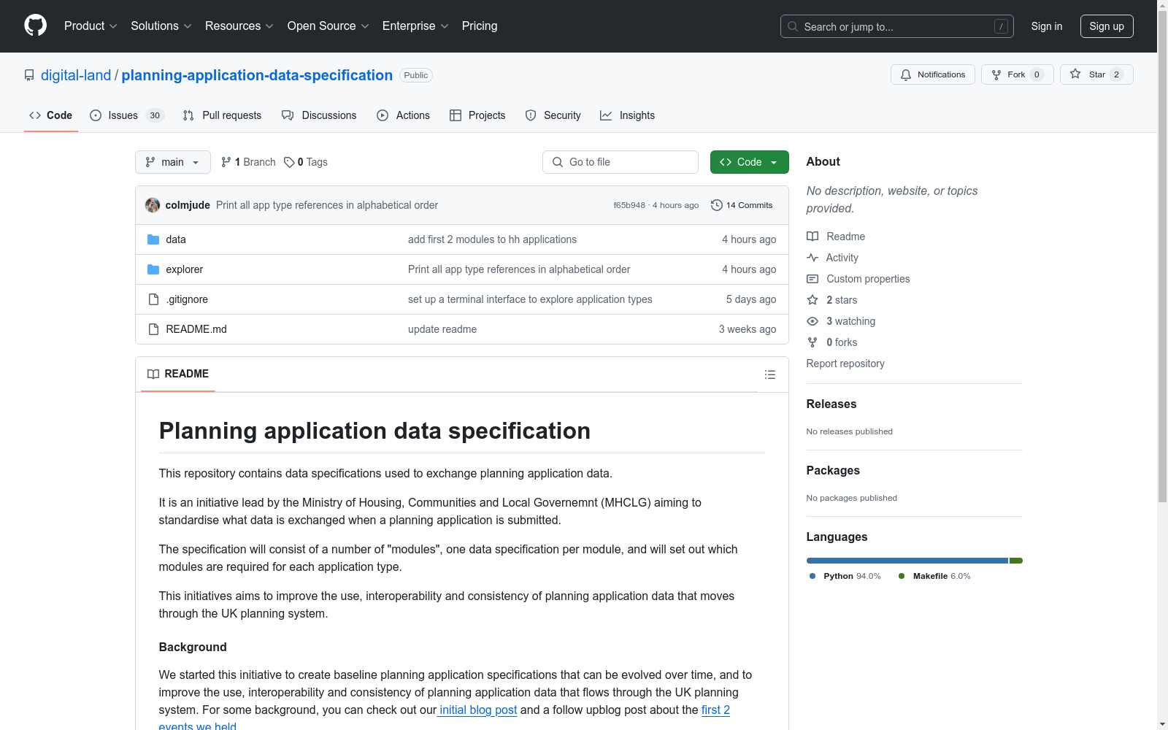
Task: Click the magnifier icon in Go to file
Action: (558, 162)
